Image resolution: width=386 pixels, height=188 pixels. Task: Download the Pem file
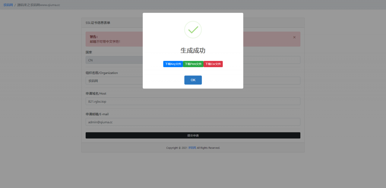click(x=193, y=64)
